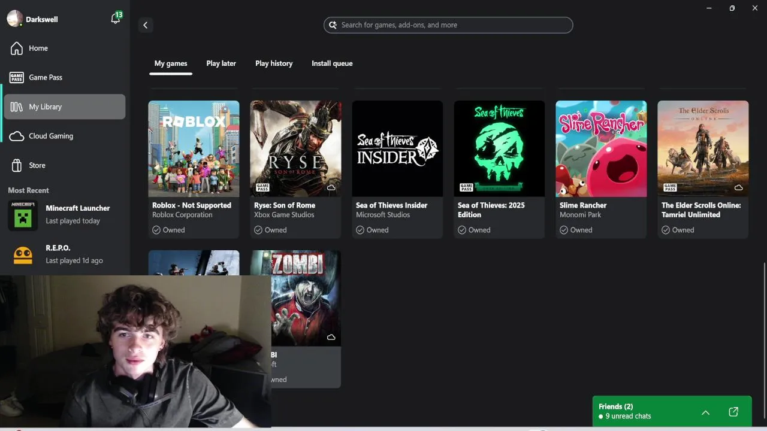Click Game Pass badge on Ryse cover

coord(262,187)
